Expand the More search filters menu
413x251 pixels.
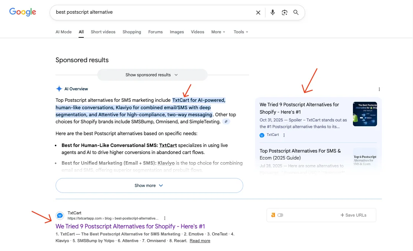click(218, 32)
